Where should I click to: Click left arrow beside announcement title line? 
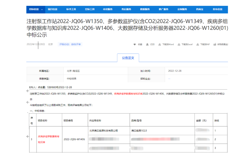[28, 91]
